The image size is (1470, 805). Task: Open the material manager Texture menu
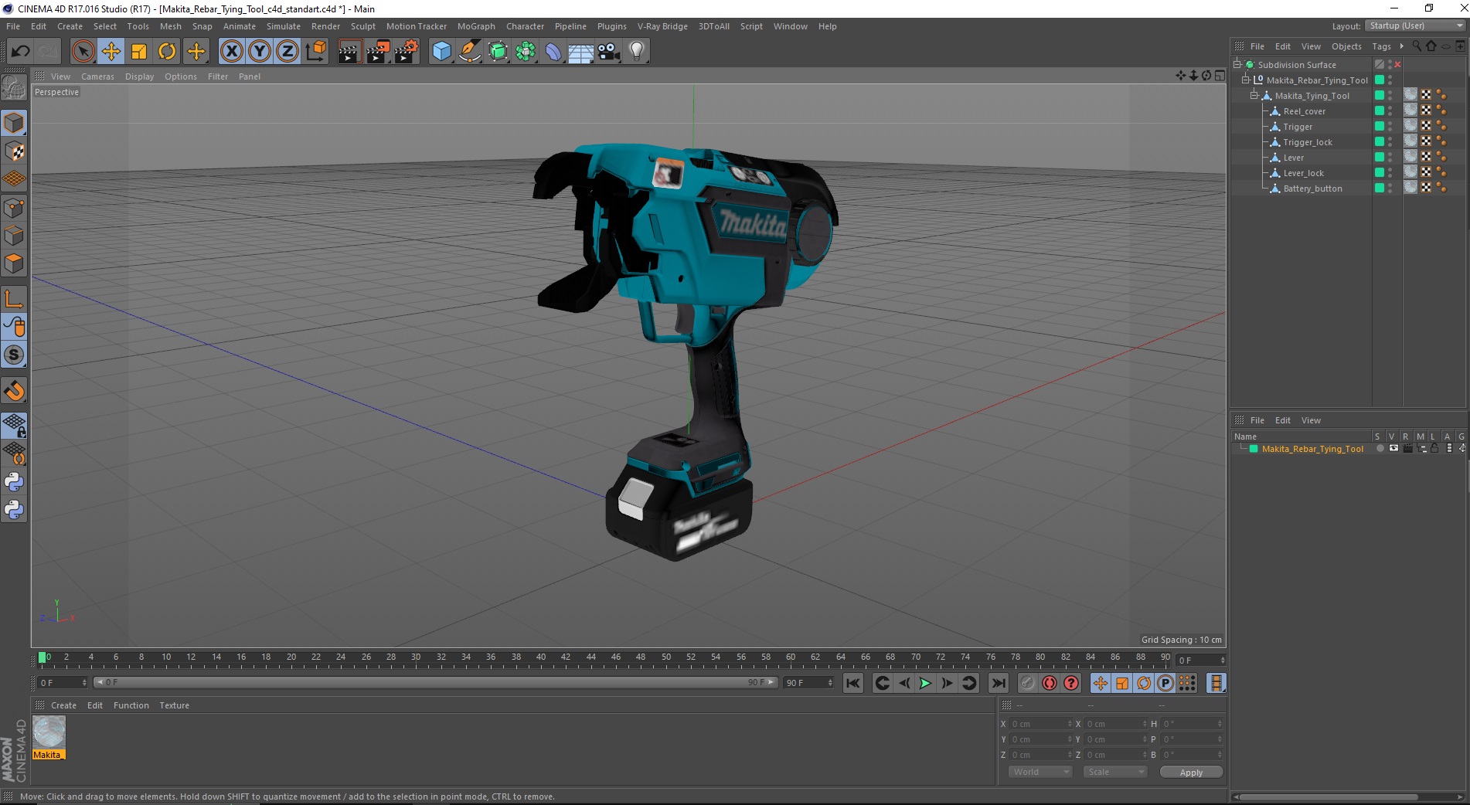(174, 705)
